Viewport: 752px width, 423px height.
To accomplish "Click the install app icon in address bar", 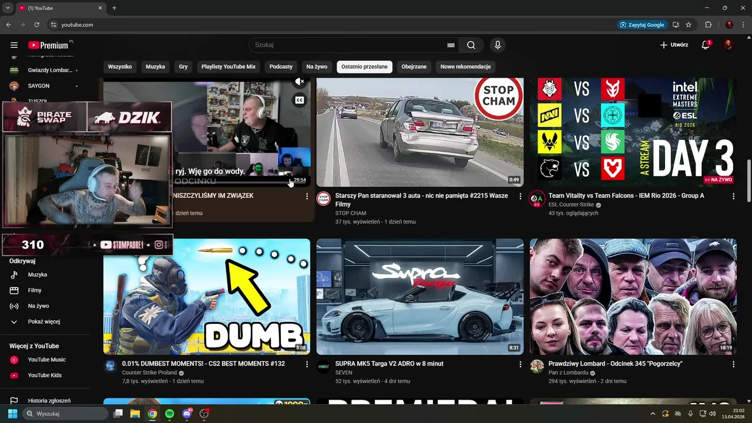I will click(x=676, y=25).
